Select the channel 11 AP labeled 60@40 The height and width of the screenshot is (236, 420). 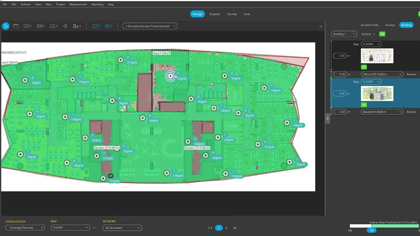pos(30,114)
